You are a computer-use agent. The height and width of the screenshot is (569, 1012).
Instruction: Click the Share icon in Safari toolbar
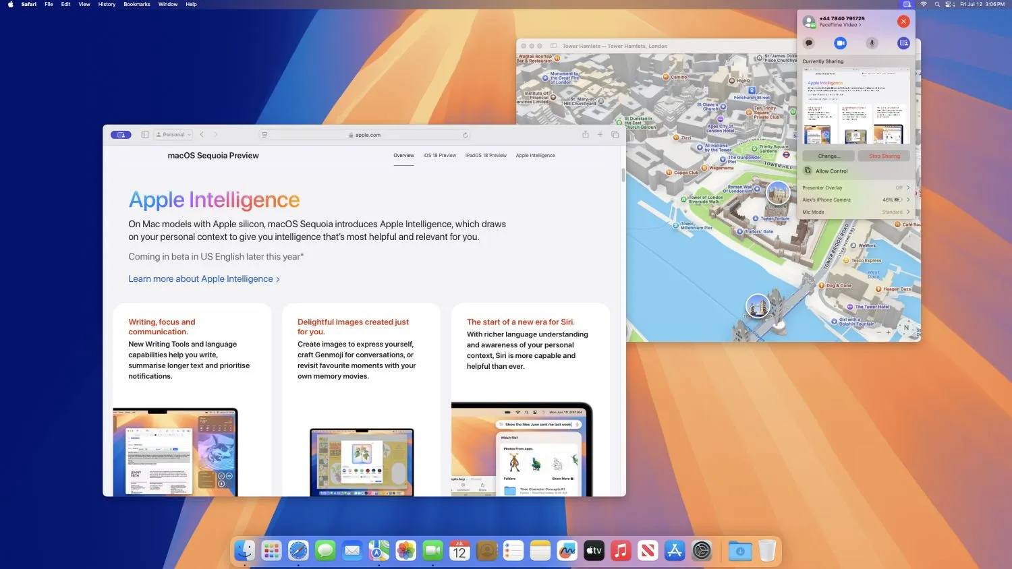point(585,134)
